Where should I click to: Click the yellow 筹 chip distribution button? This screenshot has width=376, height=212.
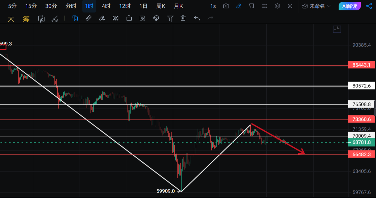26,19
